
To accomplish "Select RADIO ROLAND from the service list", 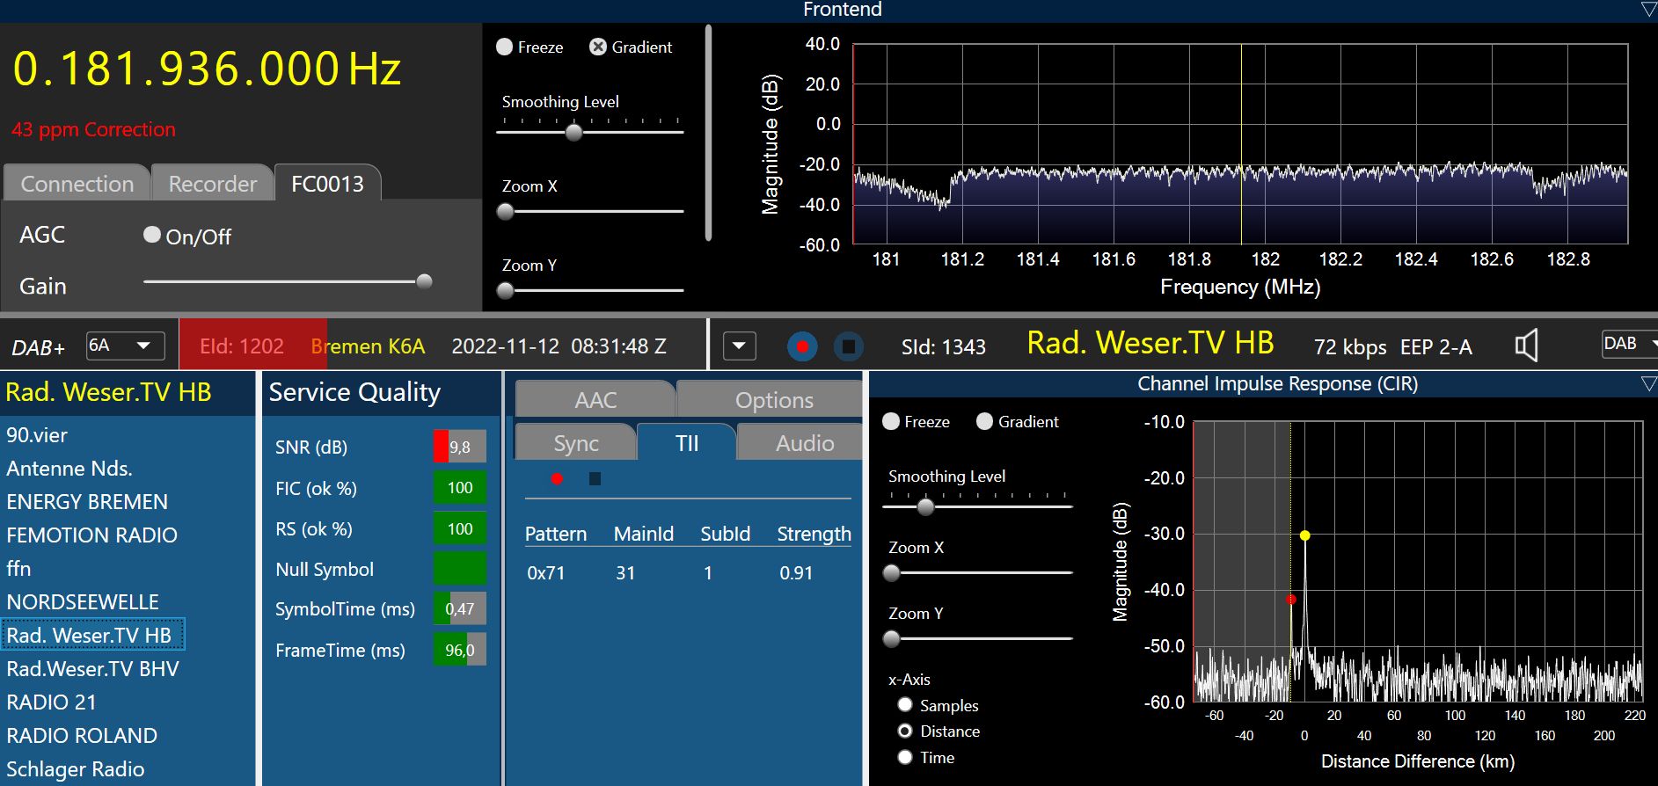I will pyautogui.click(x=82, y=735).
